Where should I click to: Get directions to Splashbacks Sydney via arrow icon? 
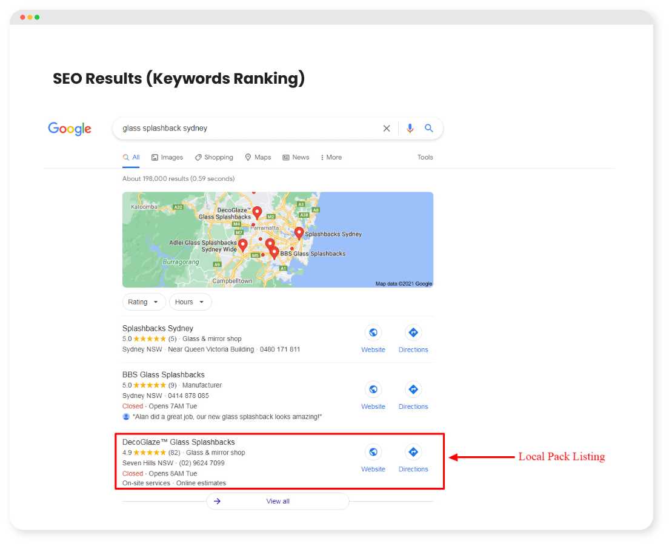point(413,332)
